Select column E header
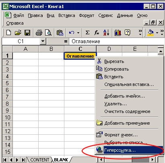This screenshot has width=165, height=163. click(135, 49)
